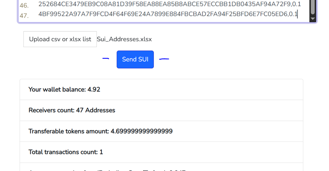Click the address box scrollbar thumb
The image size is (329, 171).
tap(313, 7)
